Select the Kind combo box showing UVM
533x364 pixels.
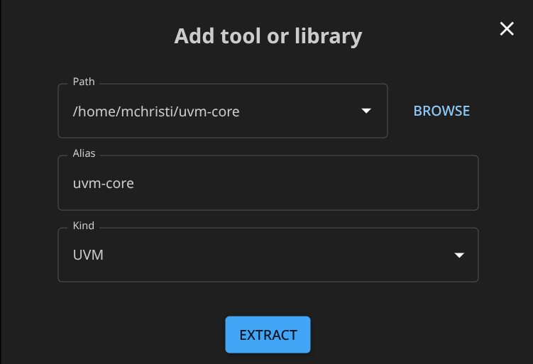[268, 255]
